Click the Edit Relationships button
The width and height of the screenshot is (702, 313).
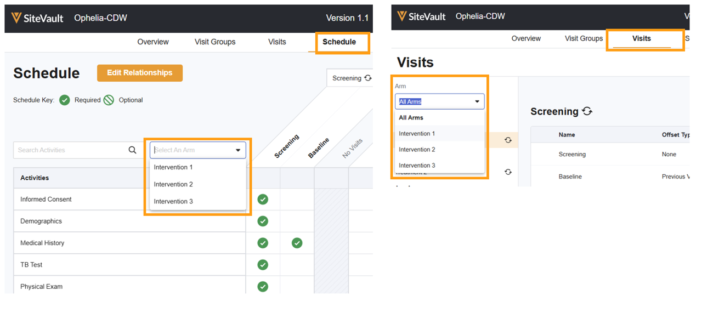139,73
